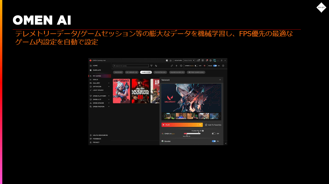Open the settings gear in title bar
Image resolution: width=329 pixels, height=184 pixels.
point(210,60)
